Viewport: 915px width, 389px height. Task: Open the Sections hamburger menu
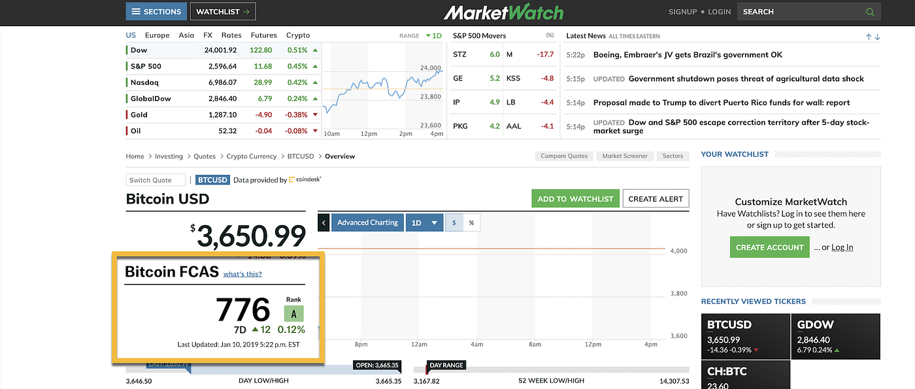[156, 12]
